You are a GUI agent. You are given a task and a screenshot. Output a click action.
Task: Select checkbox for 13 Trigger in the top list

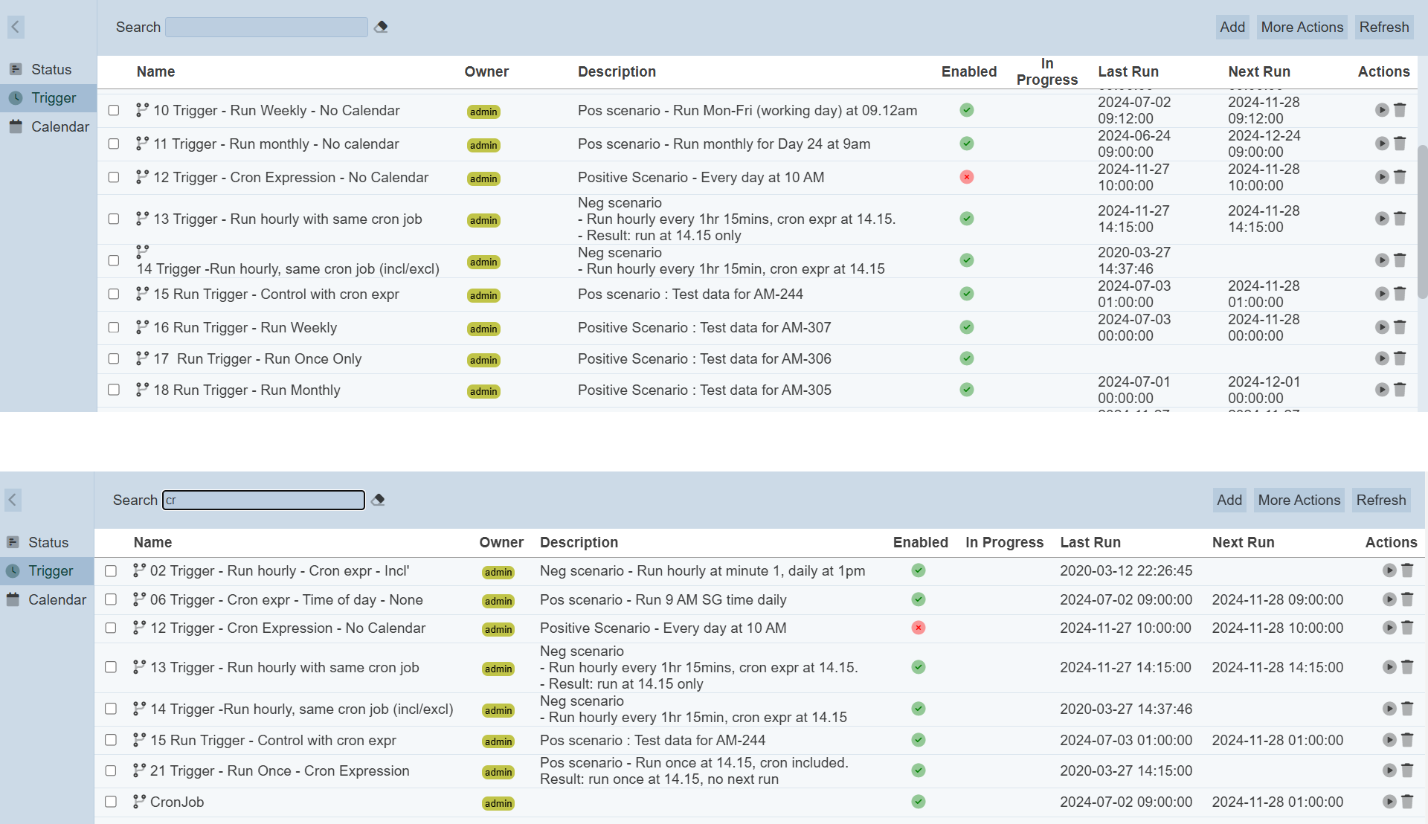tap(114, 219)
